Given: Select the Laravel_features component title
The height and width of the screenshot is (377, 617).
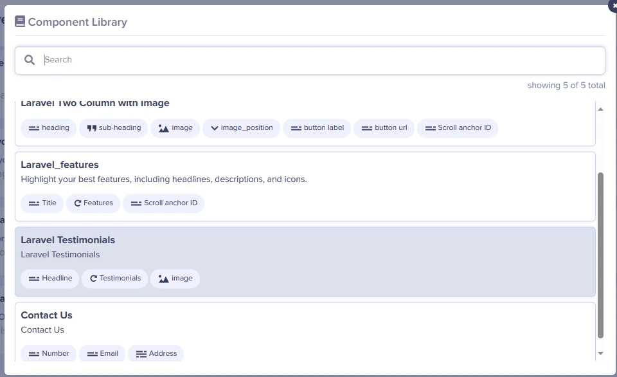Looking at the screenshot, I should tap(60, 165).
